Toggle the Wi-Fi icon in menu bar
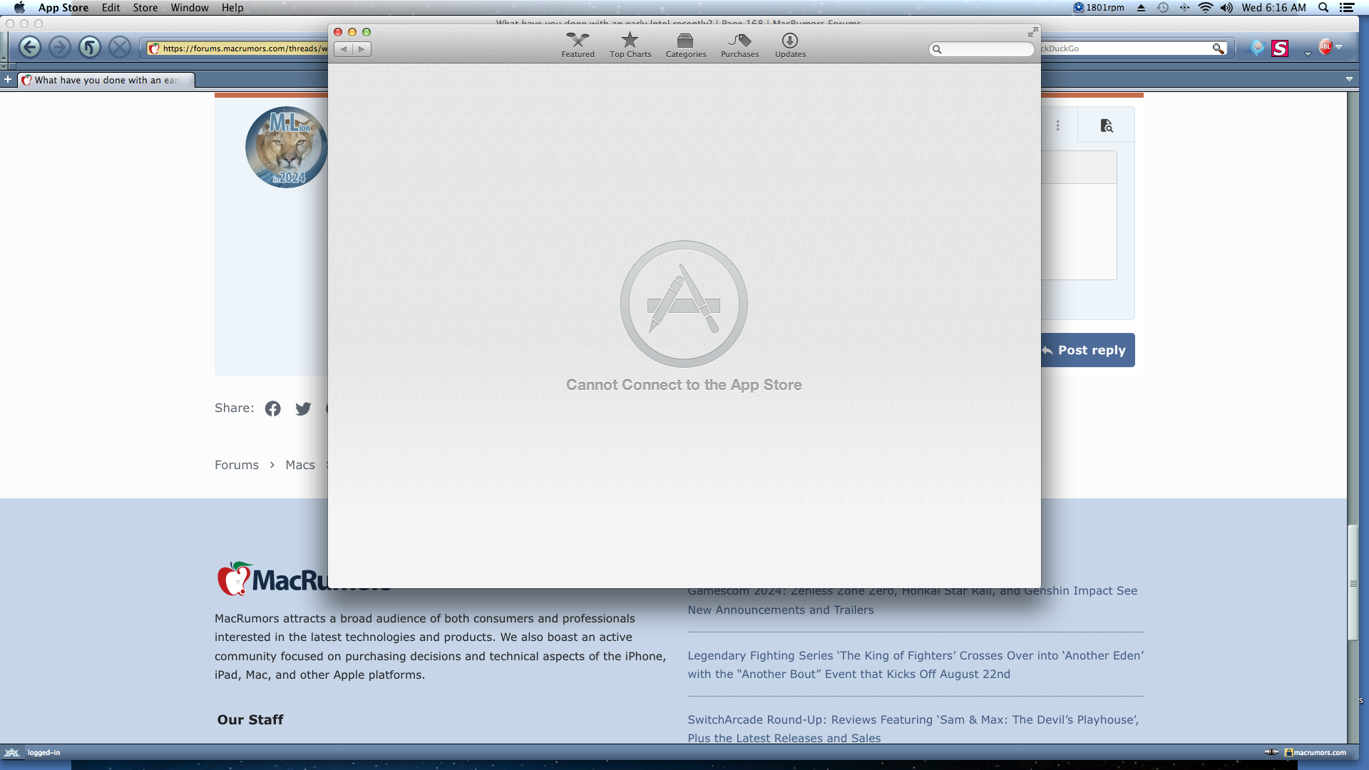 tap(1206, 8)
